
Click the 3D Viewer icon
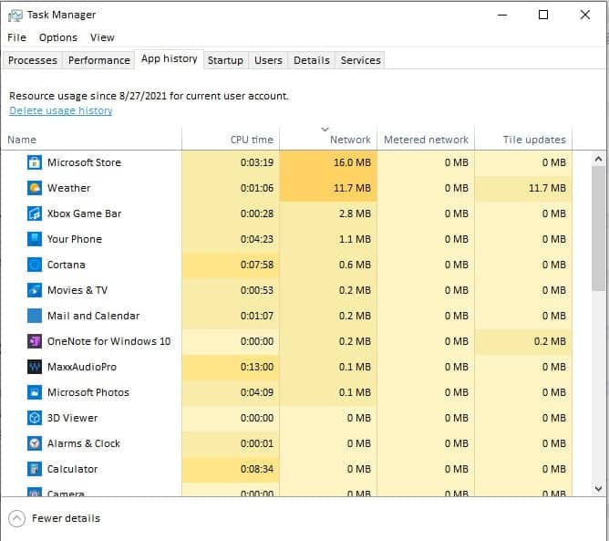tap(35, 418)
